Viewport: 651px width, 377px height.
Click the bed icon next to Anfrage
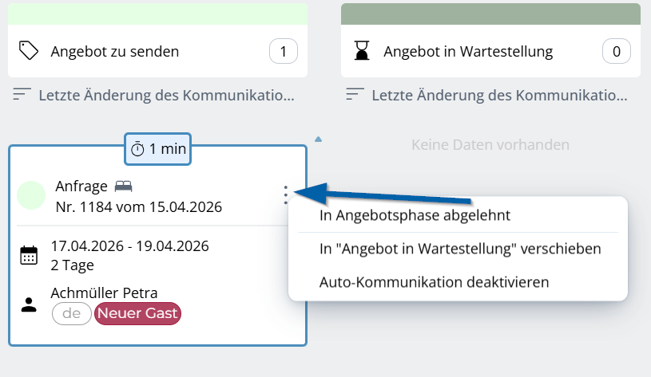coord(123,187)
